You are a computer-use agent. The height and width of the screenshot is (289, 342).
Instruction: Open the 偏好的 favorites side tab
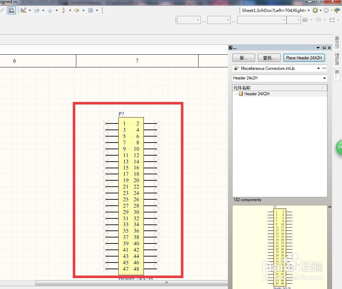coord(337,42)
